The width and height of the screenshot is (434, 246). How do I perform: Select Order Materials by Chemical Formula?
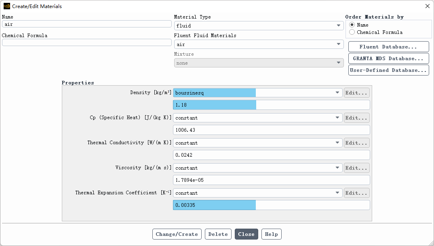(352, 32)
